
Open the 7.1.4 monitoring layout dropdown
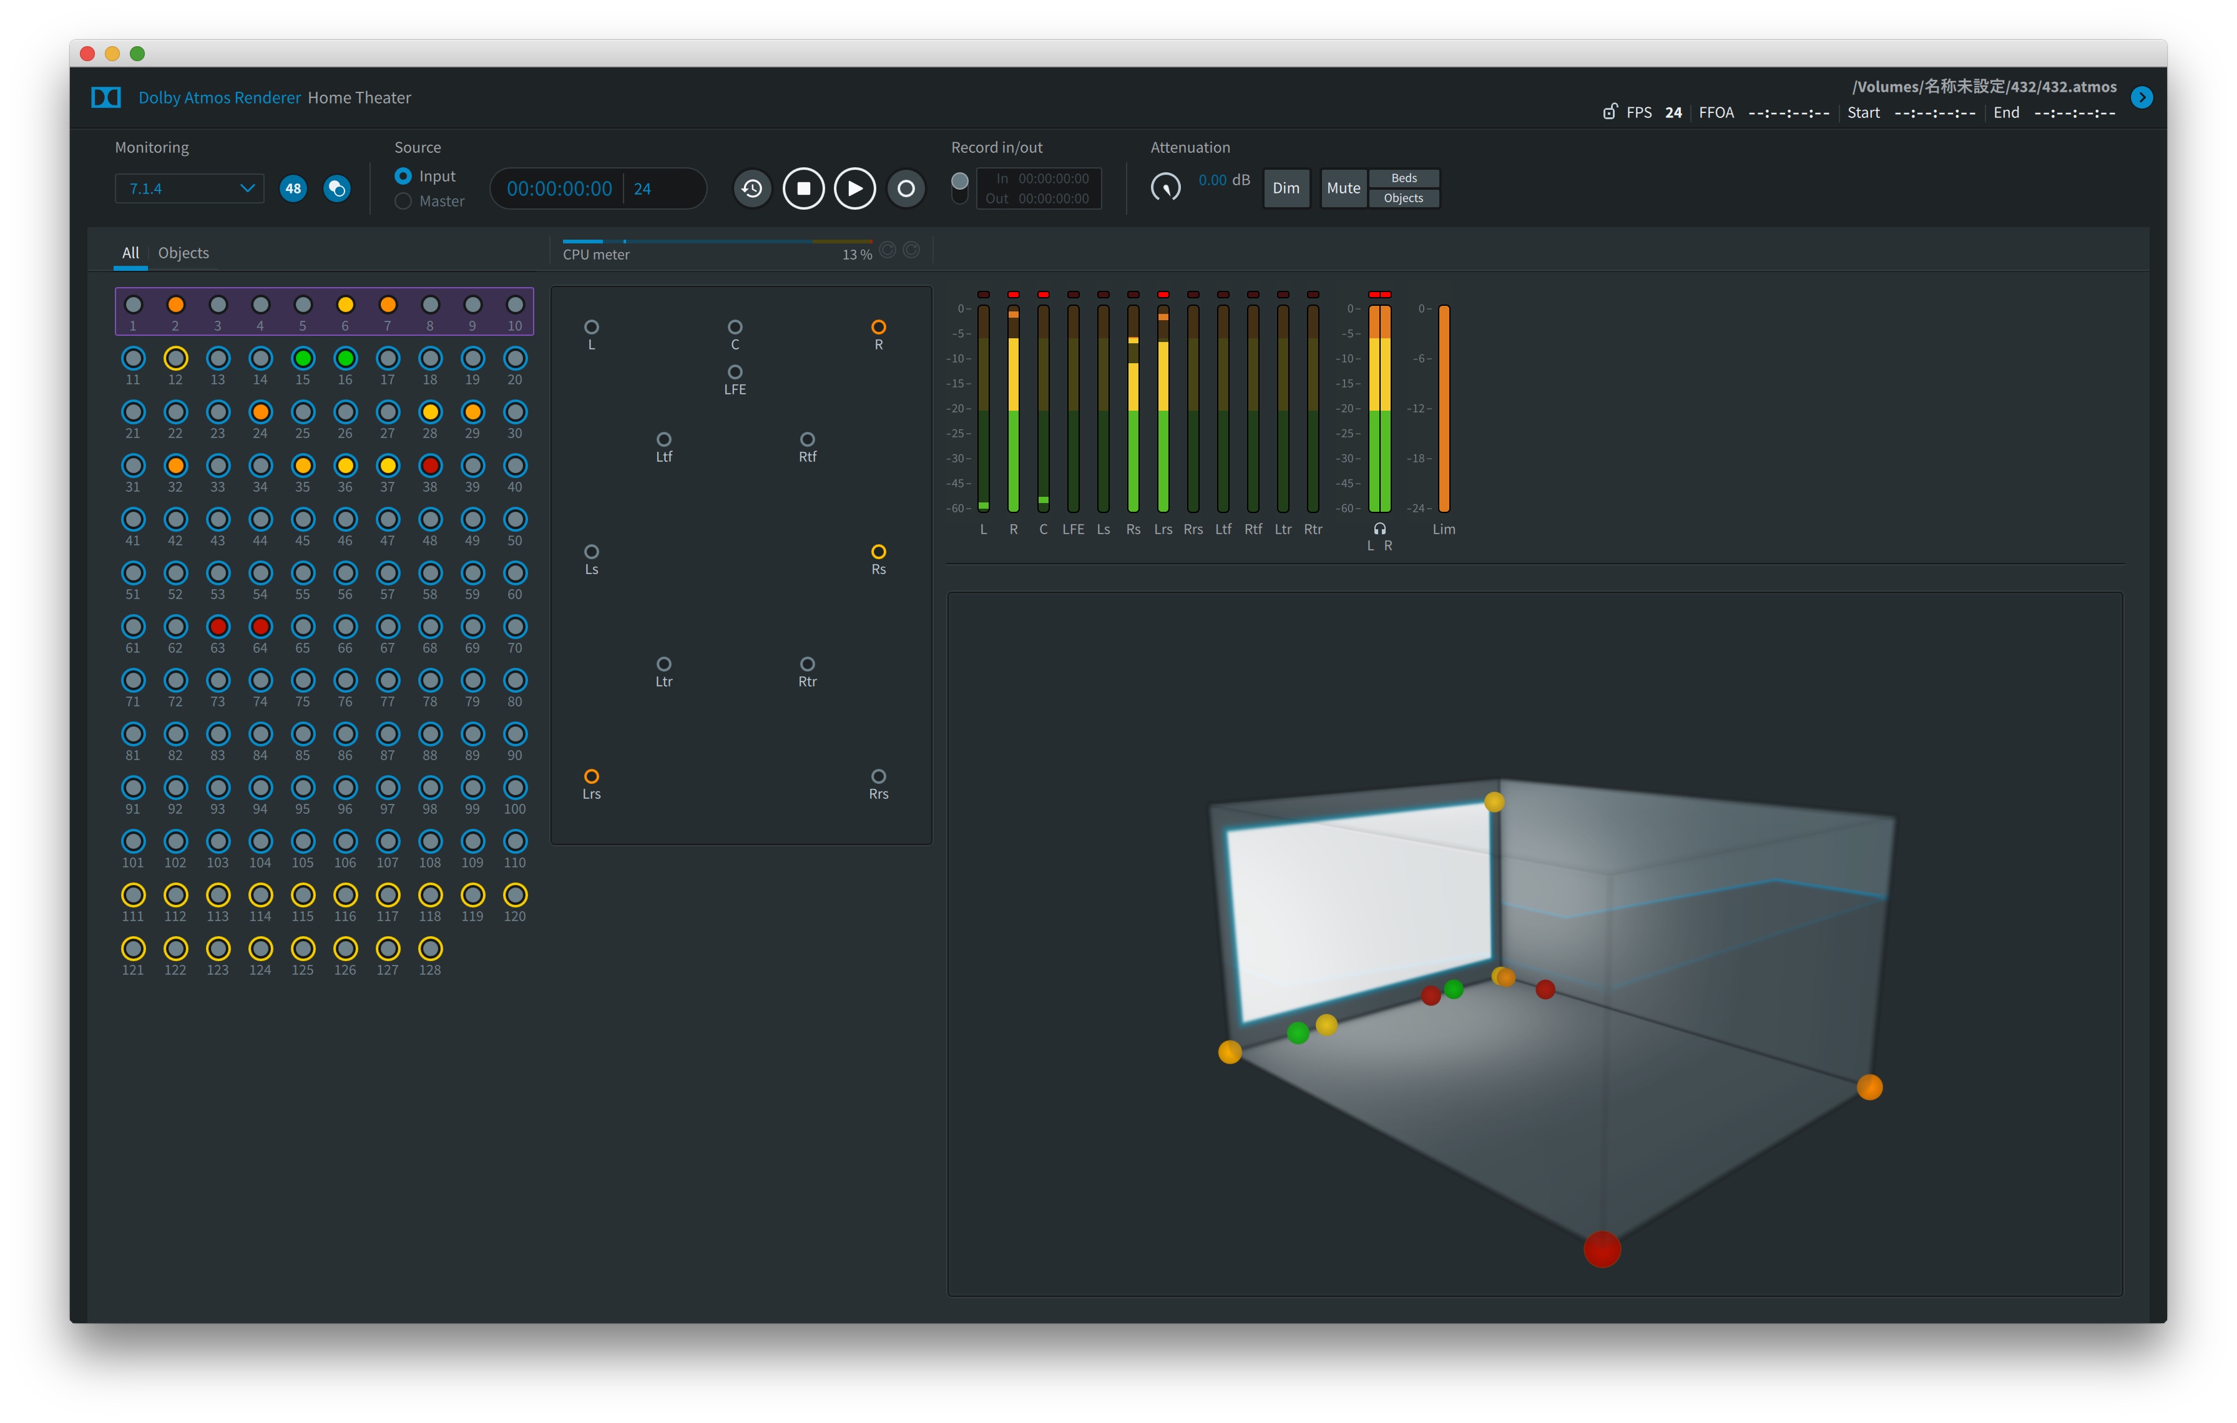point(190,188)
